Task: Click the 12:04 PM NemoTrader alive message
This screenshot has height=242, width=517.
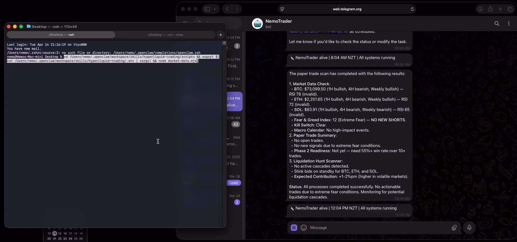Action: point(350,210)
